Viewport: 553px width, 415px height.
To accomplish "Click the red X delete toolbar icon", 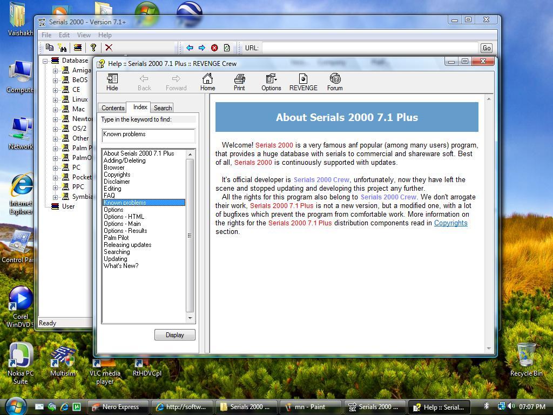I will coord(109,48).
